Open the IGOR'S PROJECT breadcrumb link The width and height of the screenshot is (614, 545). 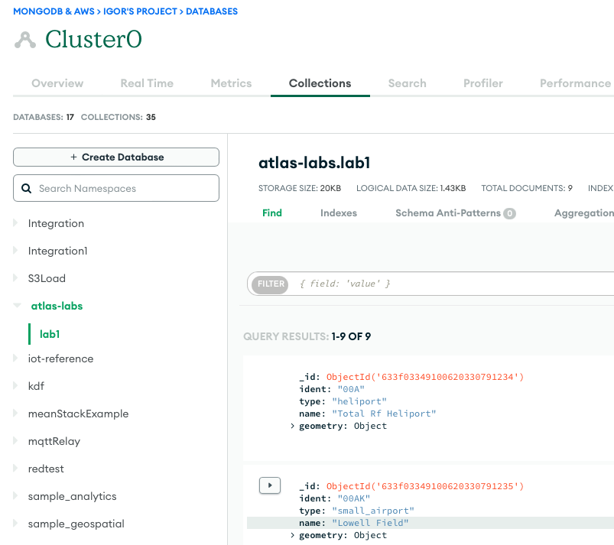[138, 11]
